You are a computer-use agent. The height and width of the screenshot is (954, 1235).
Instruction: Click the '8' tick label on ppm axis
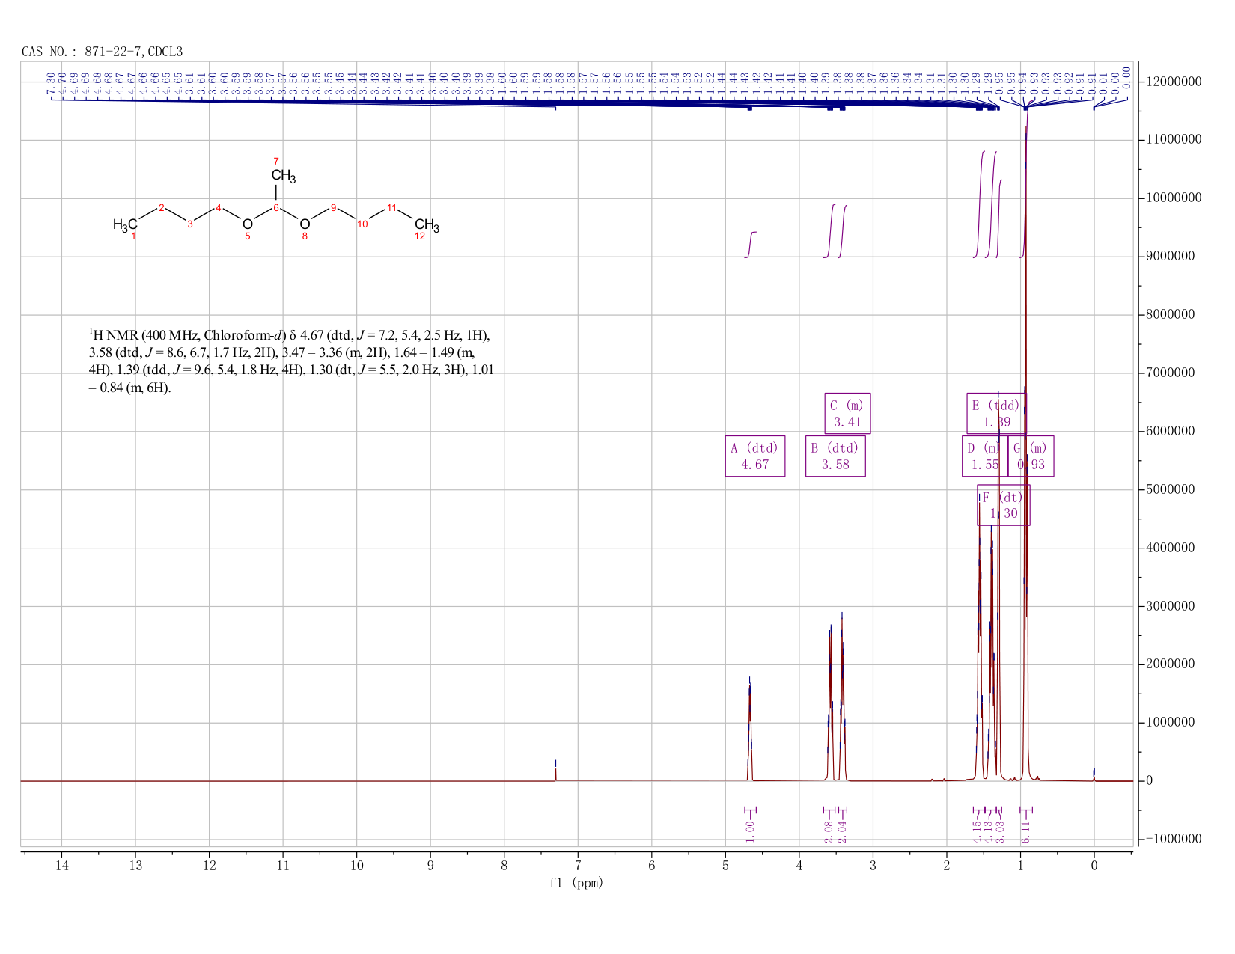point(504,866)
